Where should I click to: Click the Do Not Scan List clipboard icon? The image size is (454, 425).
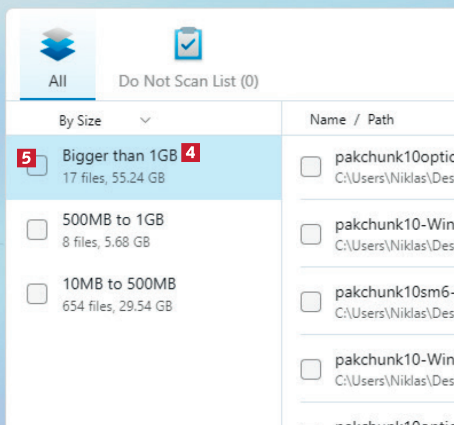pyautogui.click(x=188, y=43)
